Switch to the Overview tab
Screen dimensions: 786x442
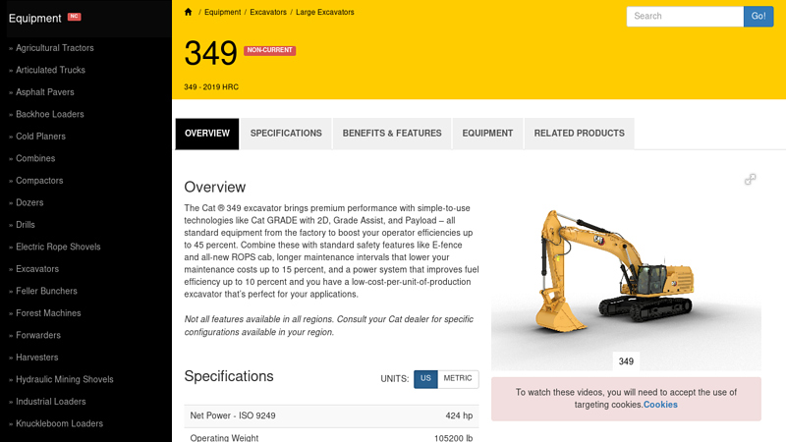point(207,134)
